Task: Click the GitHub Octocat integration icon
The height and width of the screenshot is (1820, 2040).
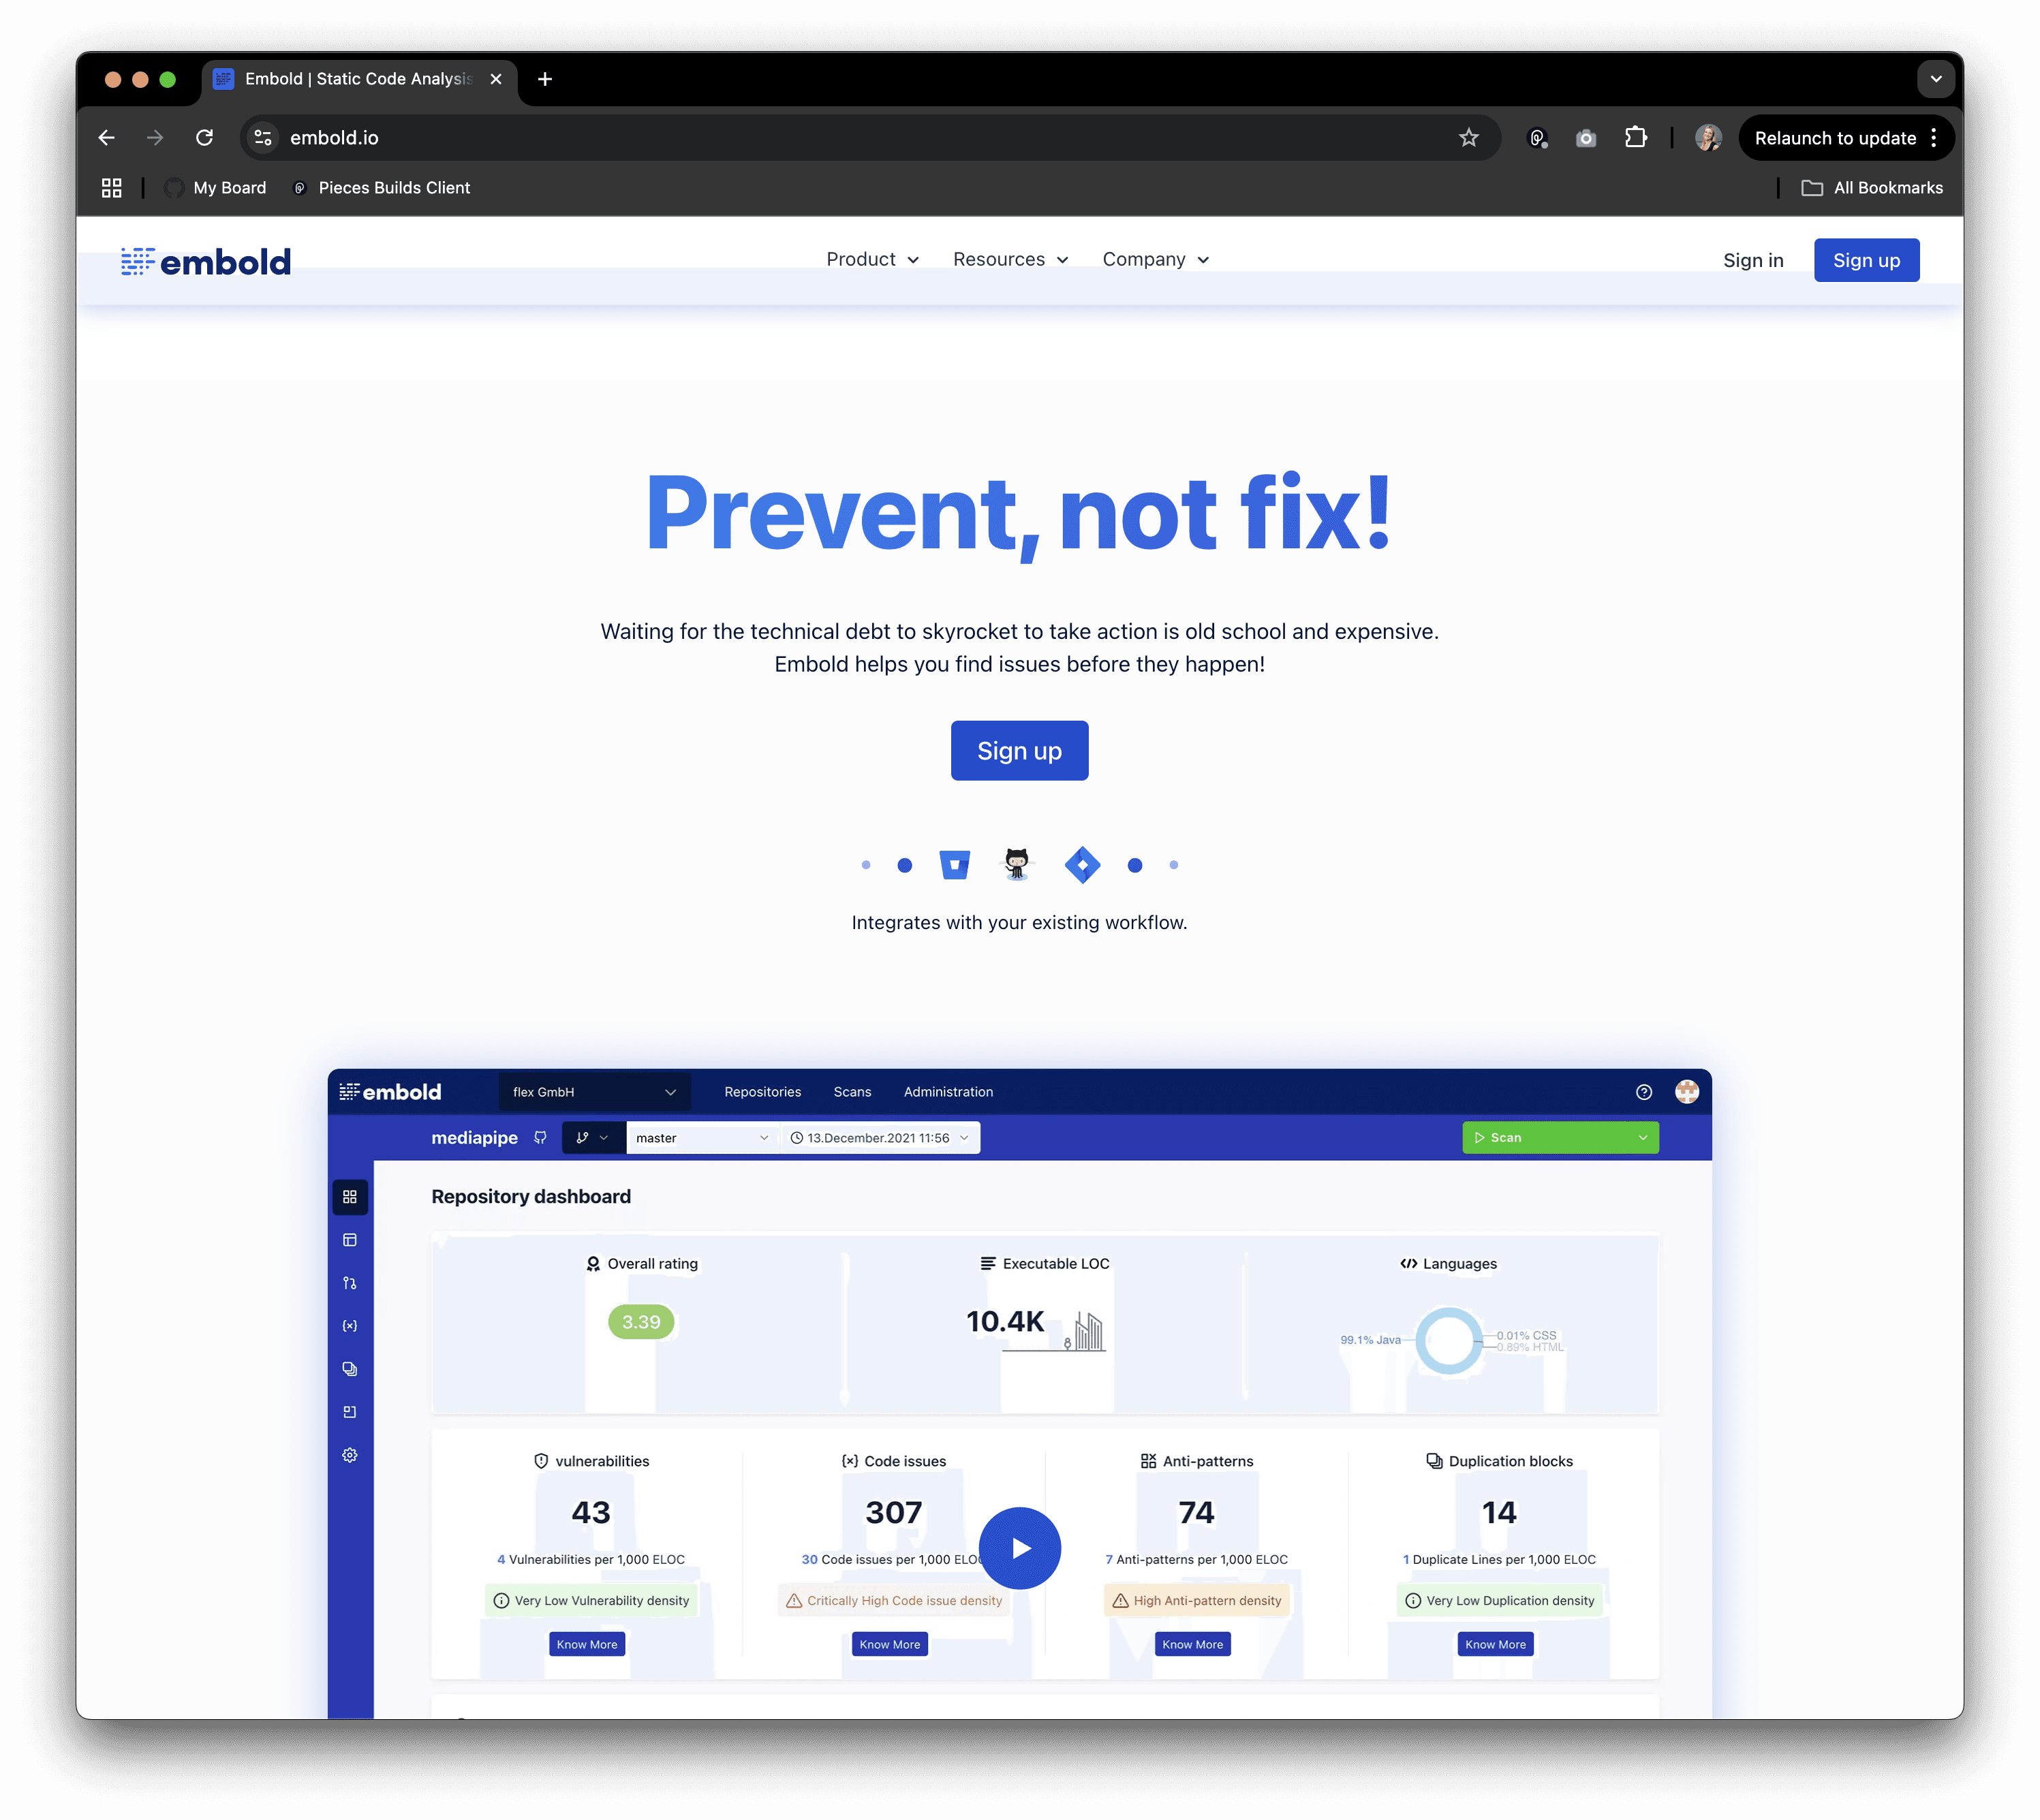Action: point(1017,864)
